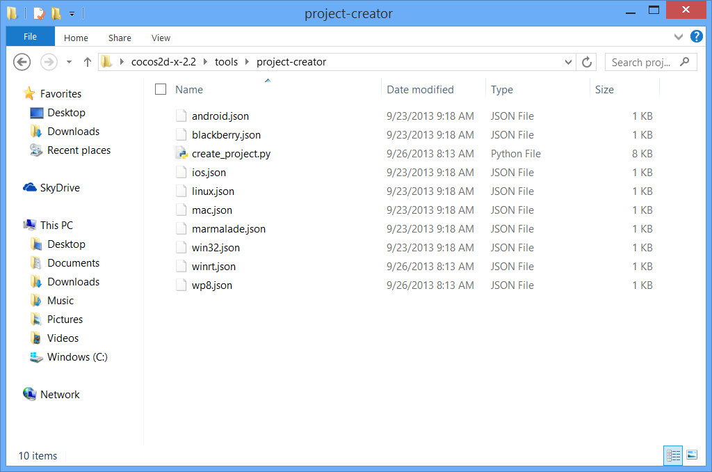Select the linux.json file icon

(x=181, y=191)
